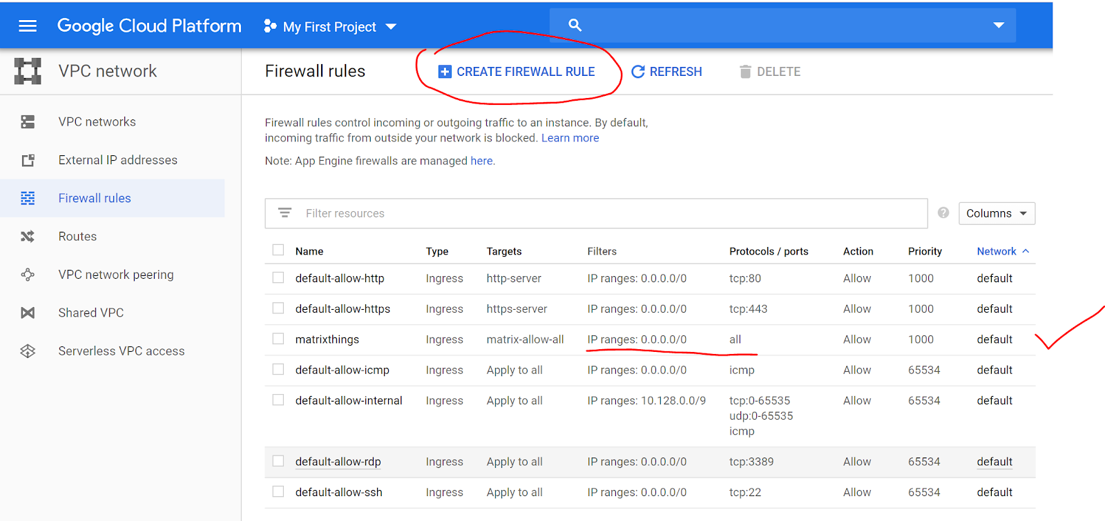Open Routes in the sidebar

77,237
